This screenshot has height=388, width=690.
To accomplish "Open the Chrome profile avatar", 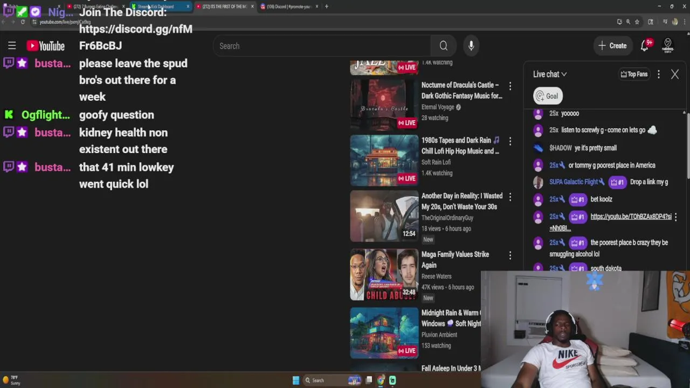I will (675, 22).
